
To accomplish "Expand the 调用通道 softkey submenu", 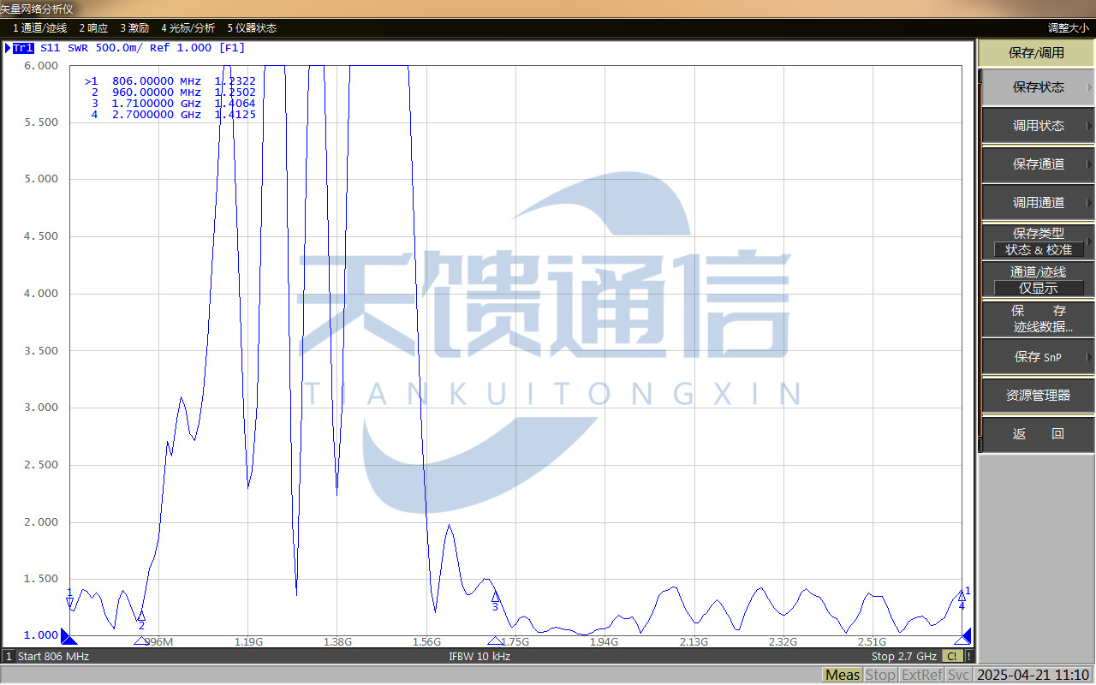I will (x=1038, y=203).
